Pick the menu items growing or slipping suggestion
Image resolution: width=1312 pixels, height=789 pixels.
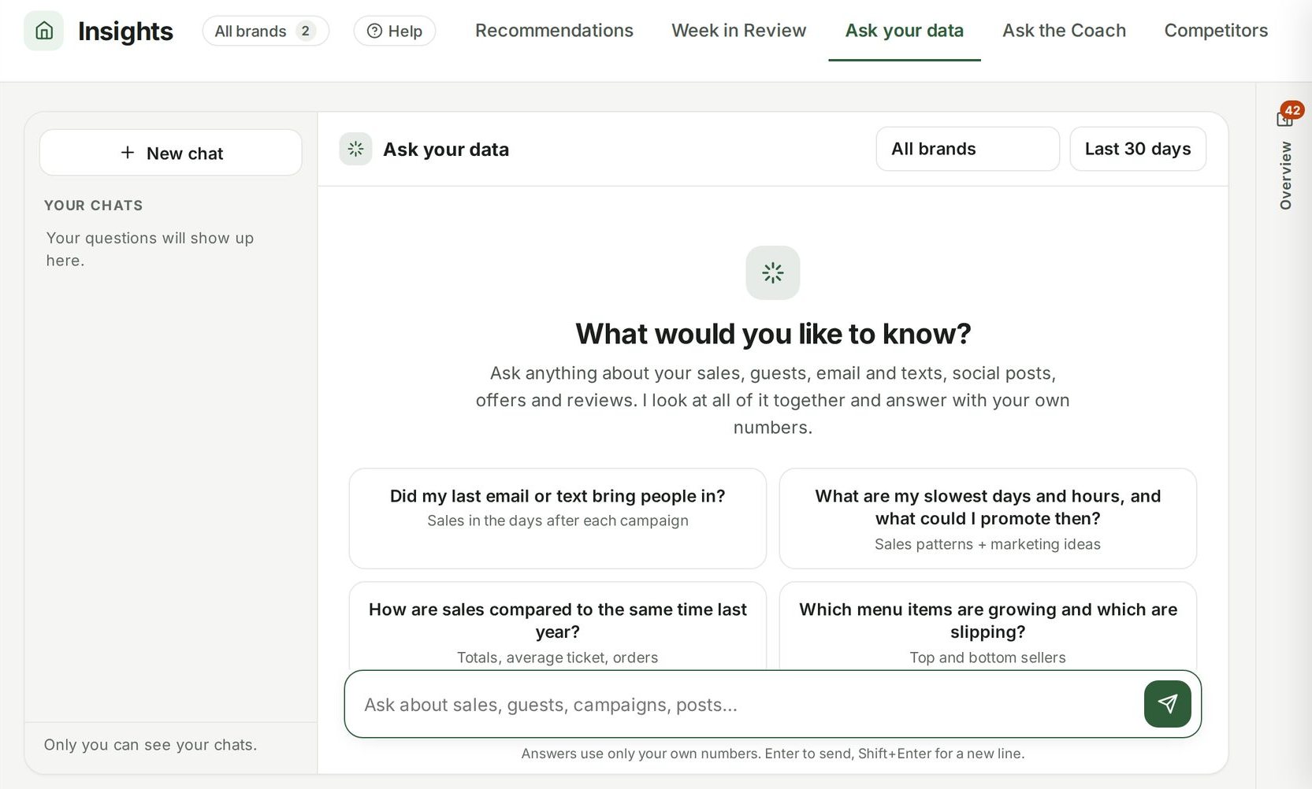(x=988, y=627)
